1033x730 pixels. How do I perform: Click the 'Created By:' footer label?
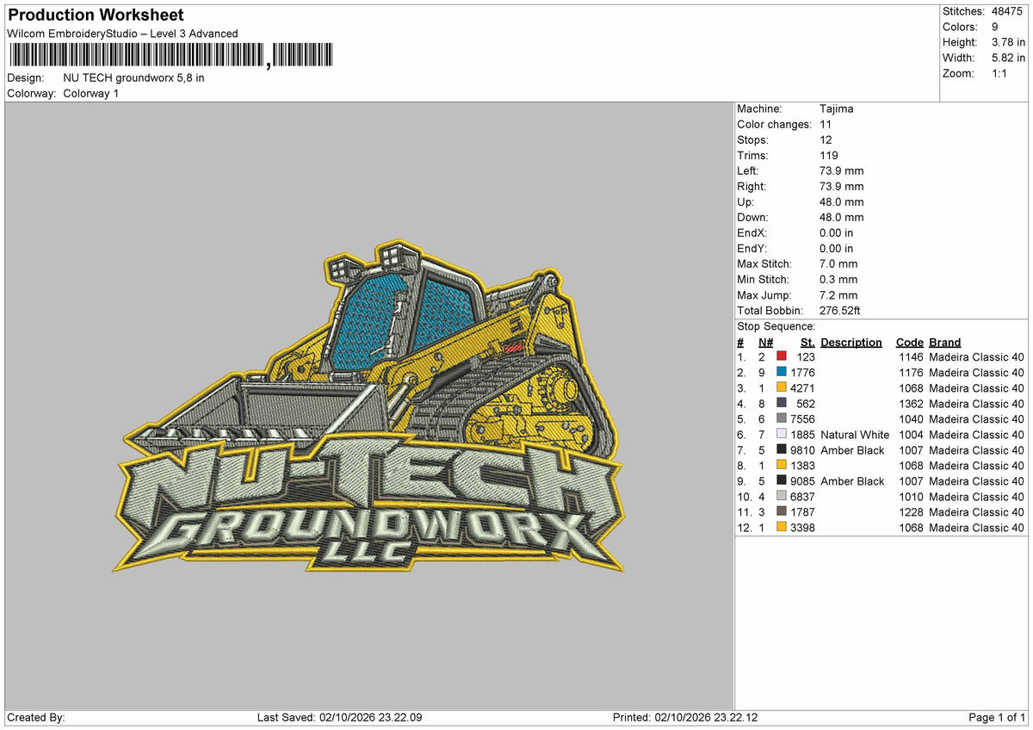pyautogui.click(x=35, y=718)
